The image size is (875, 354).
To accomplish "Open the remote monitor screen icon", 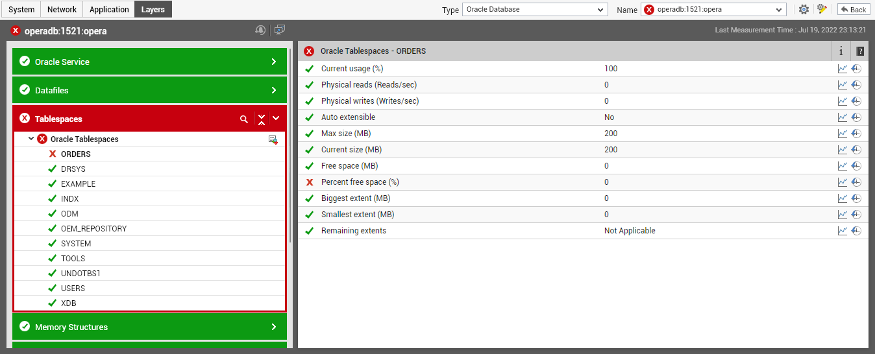I will coord(280,30).
